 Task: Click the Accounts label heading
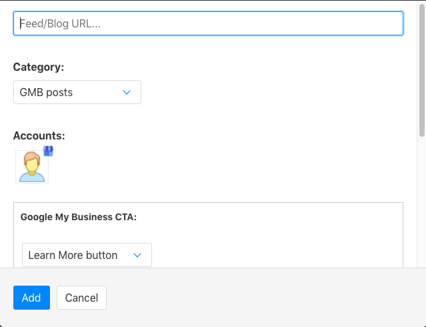pyautogui.click(x=39, y=135)
